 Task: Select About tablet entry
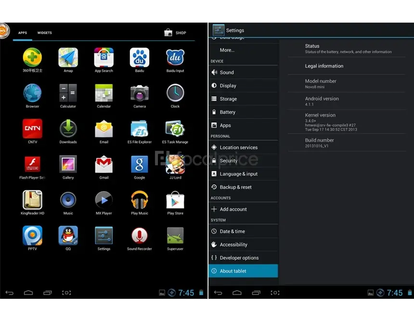pyautogui.click(x=243, y=271)
